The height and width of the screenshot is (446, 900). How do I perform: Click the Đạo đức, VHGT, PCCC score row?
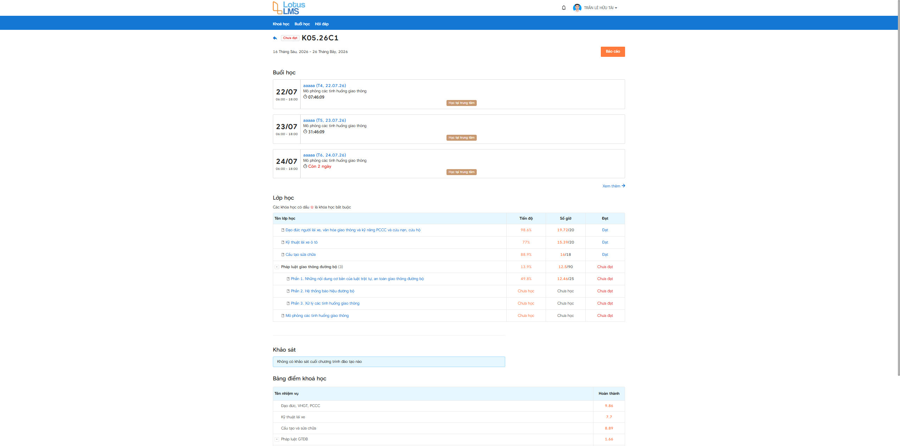[x=449, y=406]
